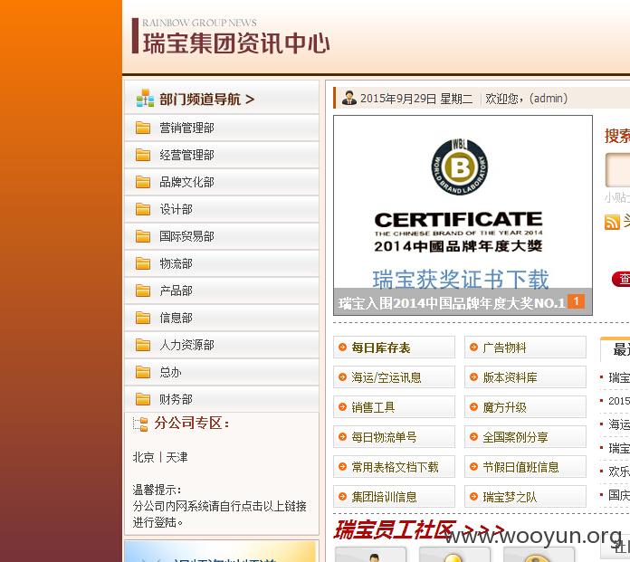The width and height of the screenshot is (630, 562).
Task: Click the orange bullet beside 海运/空运讯息
Action: 342,376
